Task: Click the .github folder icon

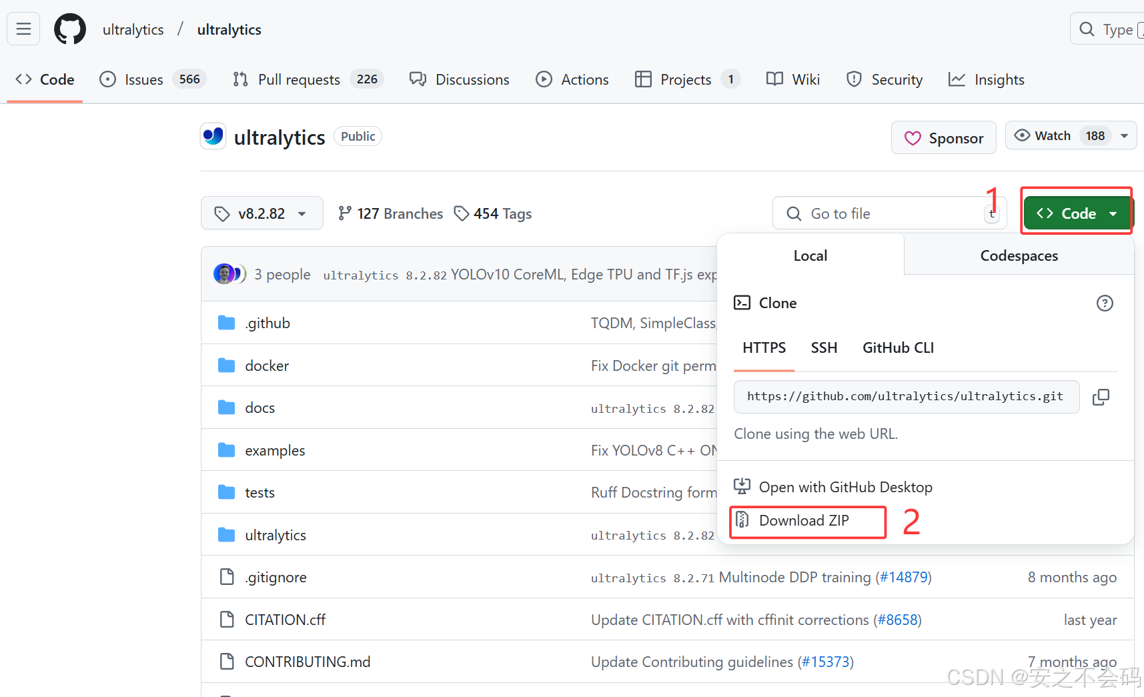Action: 227,323
